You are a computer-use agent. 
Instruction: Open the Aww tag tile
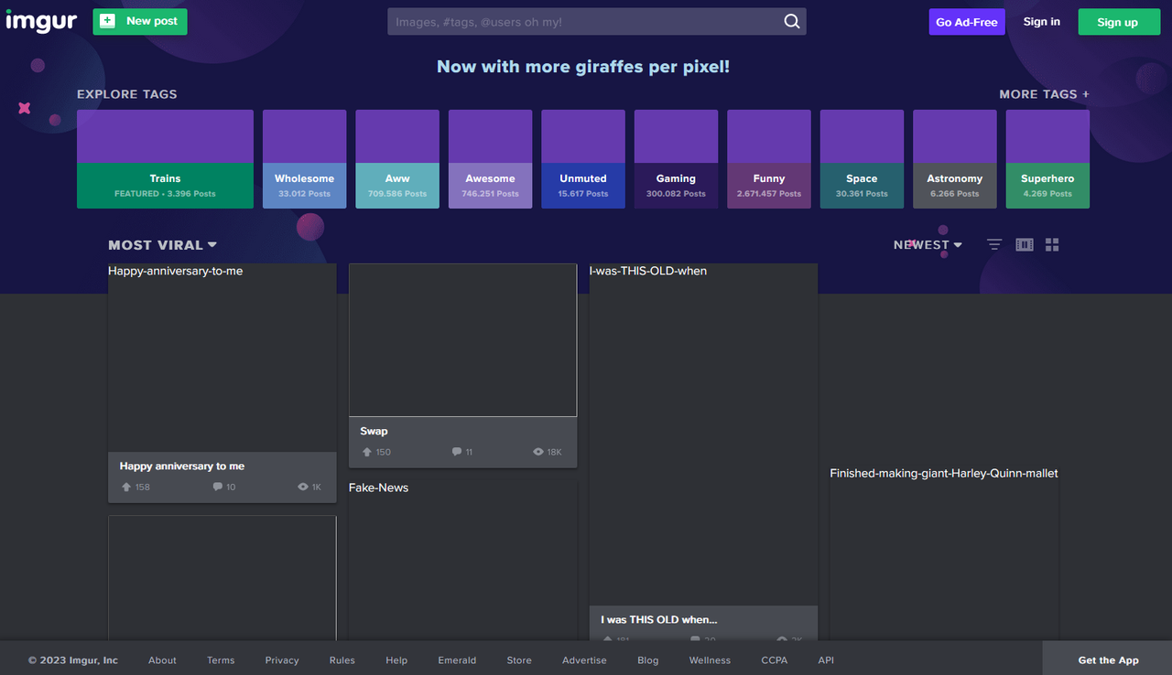pos(397,159)
